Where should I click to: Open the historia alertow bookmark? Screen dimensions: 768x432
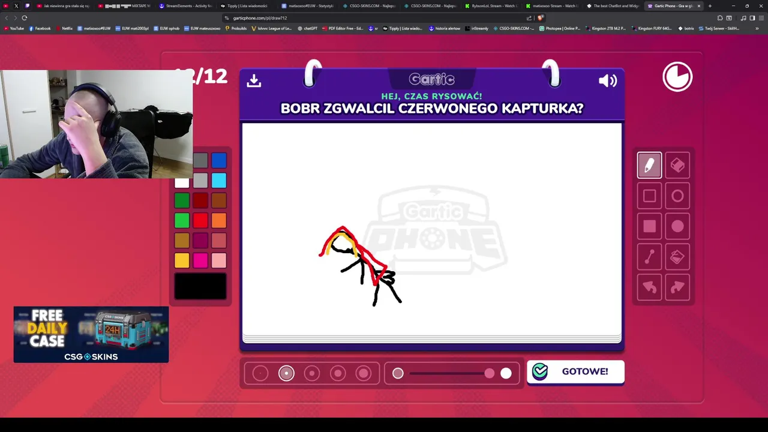444,28
